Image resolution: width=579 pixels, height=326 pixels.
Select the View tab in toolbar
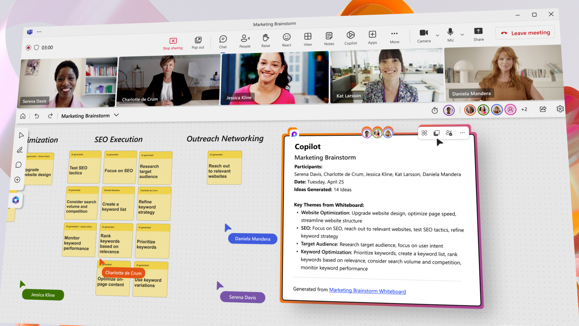click(308, 39)
